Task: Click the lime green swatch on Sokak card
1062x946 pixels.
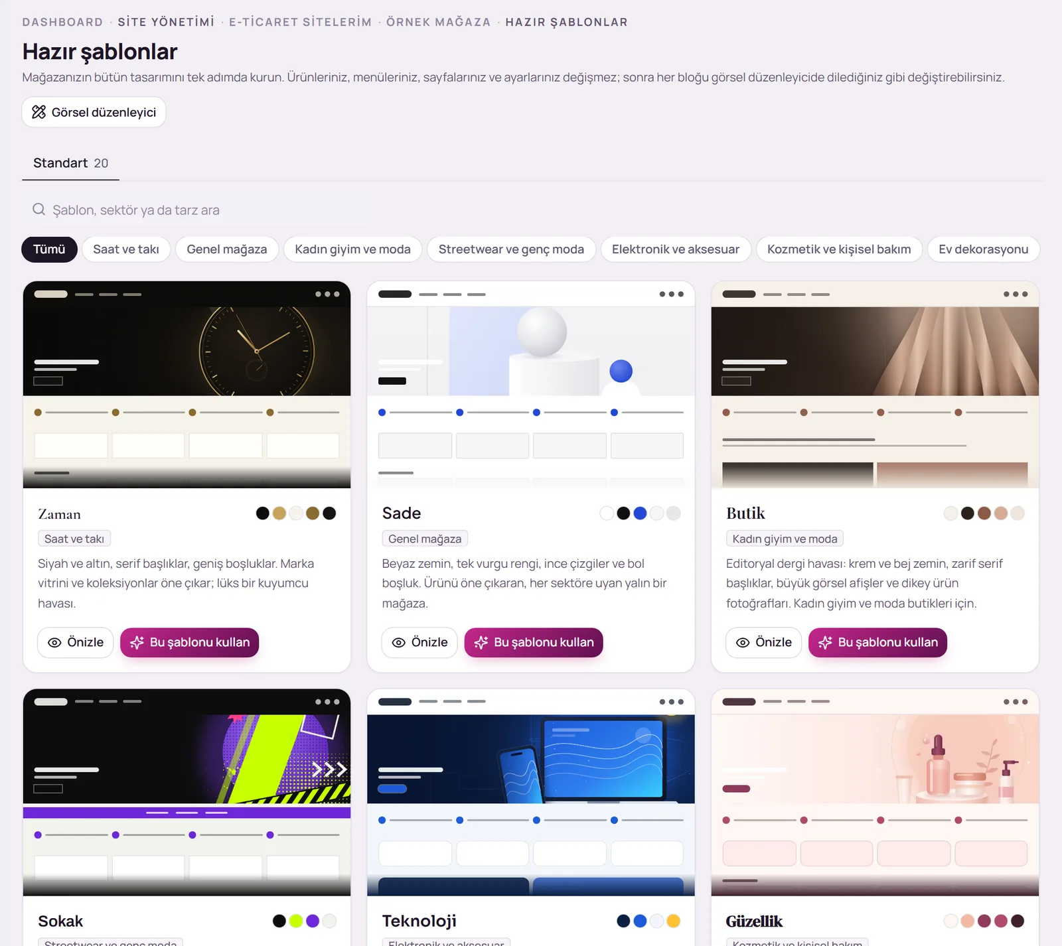Action: [296, 921]
